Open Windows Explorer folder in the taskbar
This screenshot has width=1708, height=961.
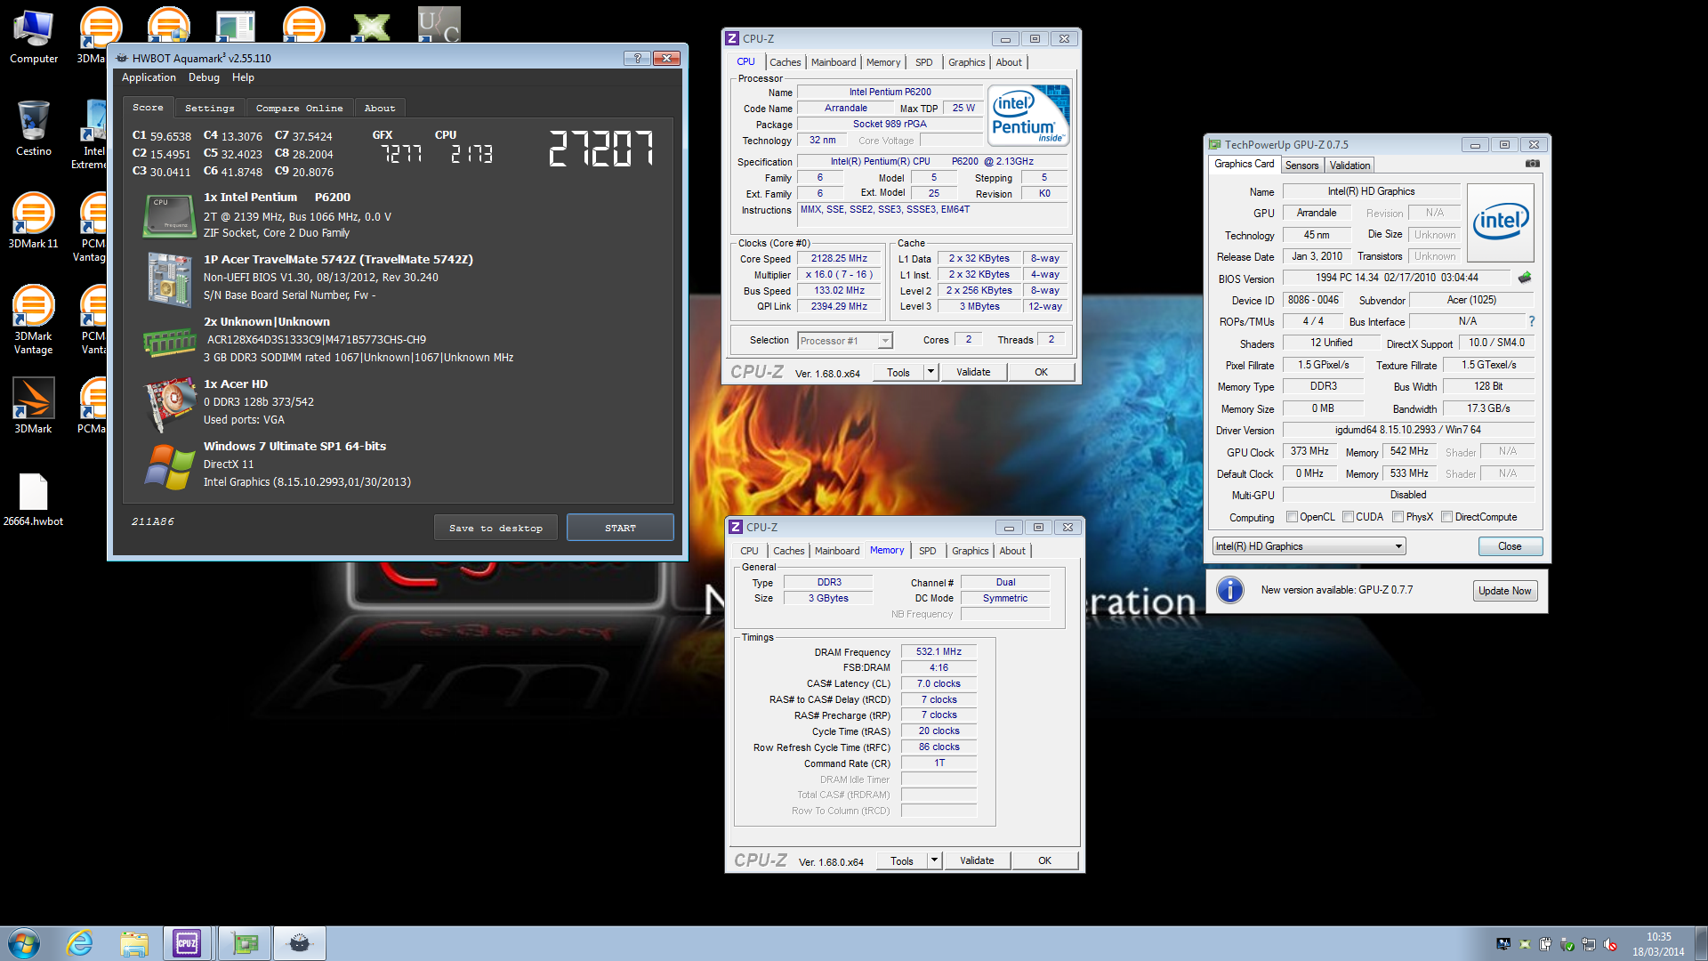(134, 943)
